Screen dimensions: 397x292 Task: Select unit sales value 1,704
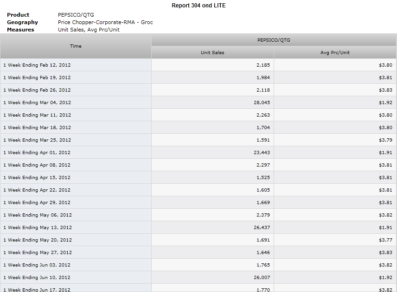point(263,128)
